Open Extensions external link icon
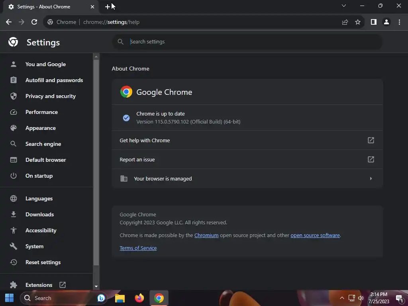Viewport: 408px width, 306px height. pyautogui.click(x=63, y=285)
